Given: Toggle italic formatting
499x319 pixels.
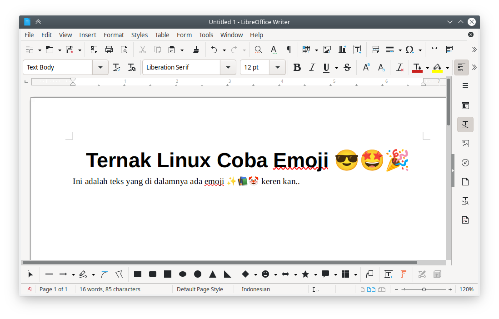Looking at the screenshot, I should (x=312, y=67).
